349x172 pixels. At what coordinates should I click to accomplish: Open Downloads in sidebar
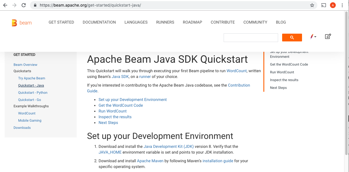22,128
